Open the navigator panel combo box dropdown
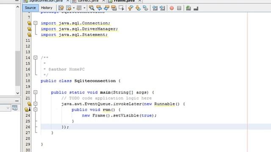The image size is (271, 152). (8, 108)
